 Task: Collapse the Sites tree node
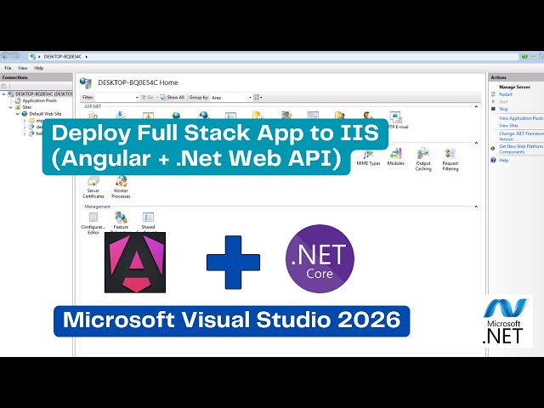click(x=11, y=107)
